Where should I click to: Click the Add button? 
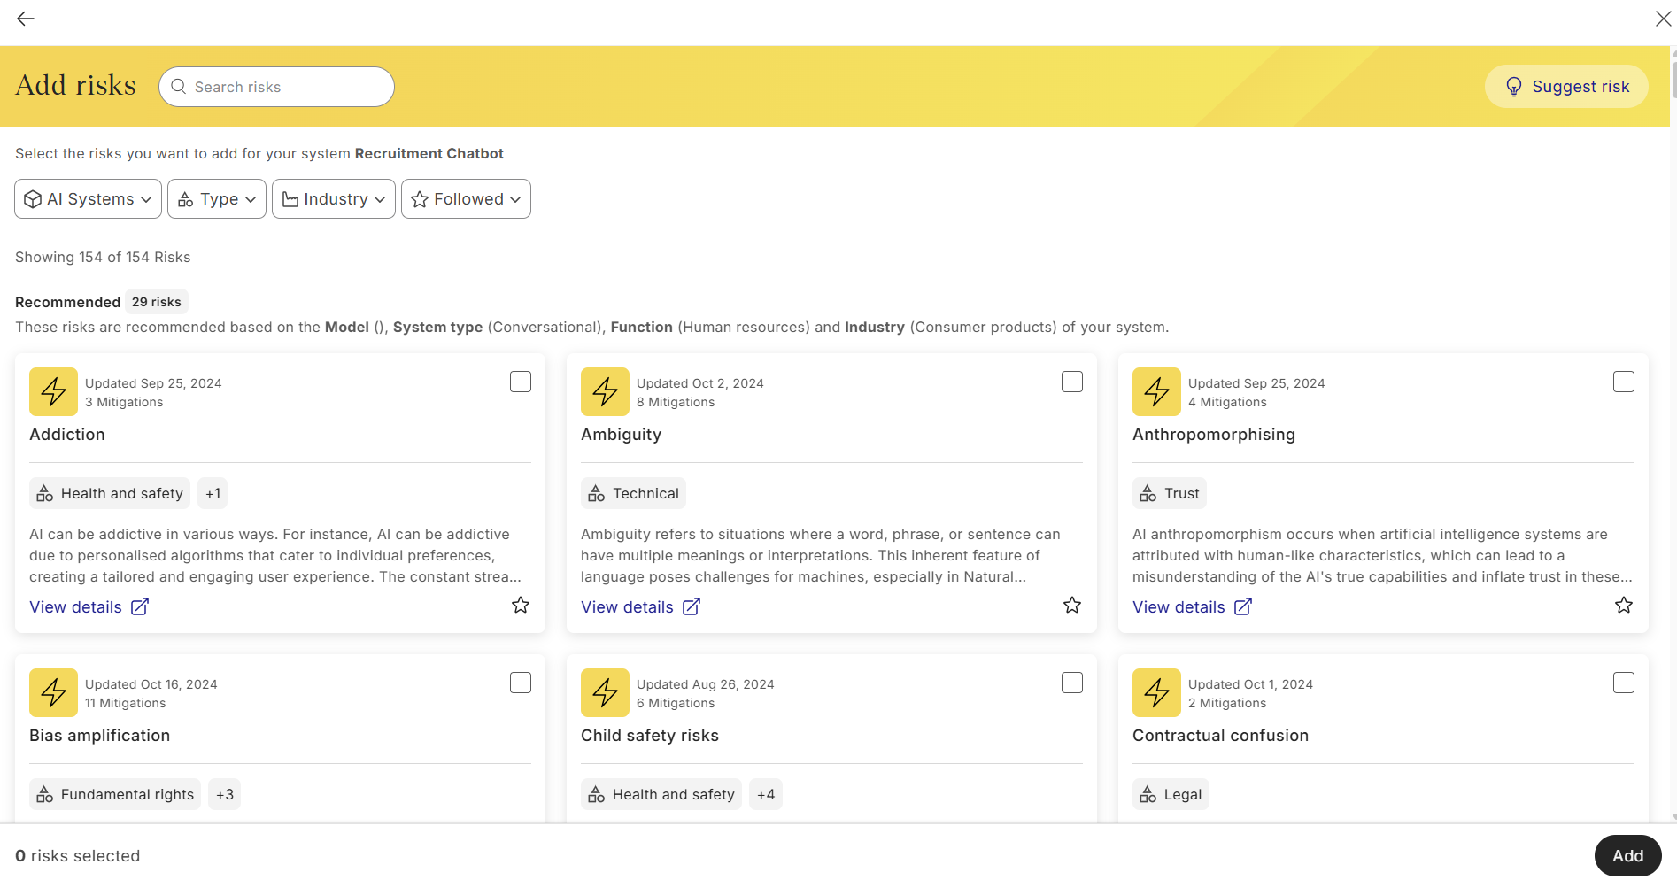pyautogui.click(x=1627, y=855)
